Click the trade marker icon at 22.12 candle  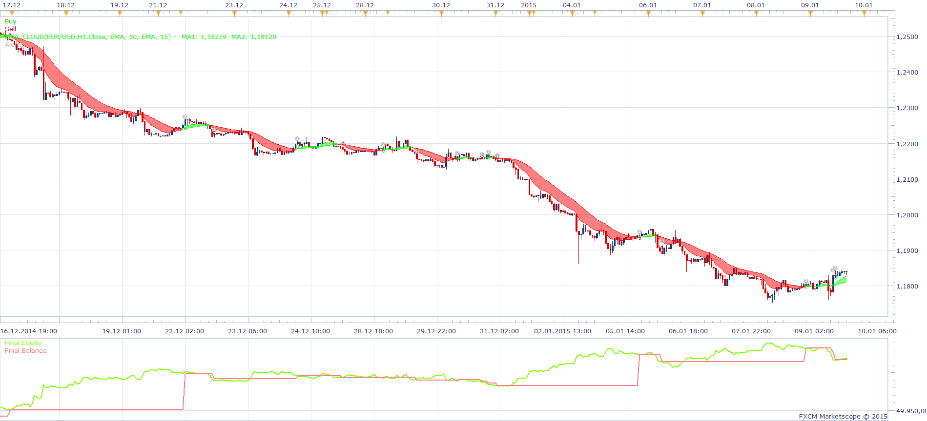pos(185,117)
